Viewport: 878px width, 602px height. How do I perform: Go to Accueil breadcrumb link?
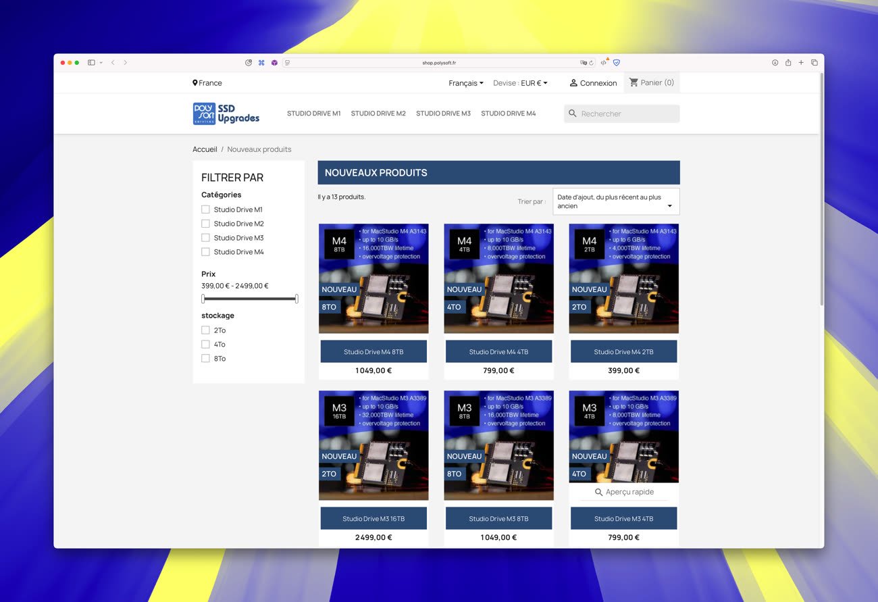tap(205, 149)
